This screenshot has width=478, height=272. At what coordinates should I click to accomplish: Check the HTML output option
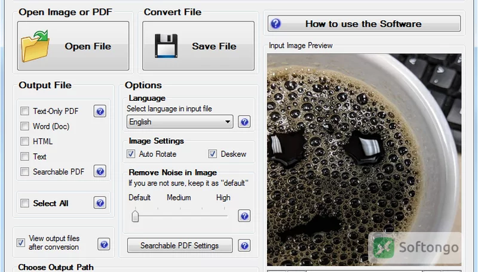[x=24, y=141]
